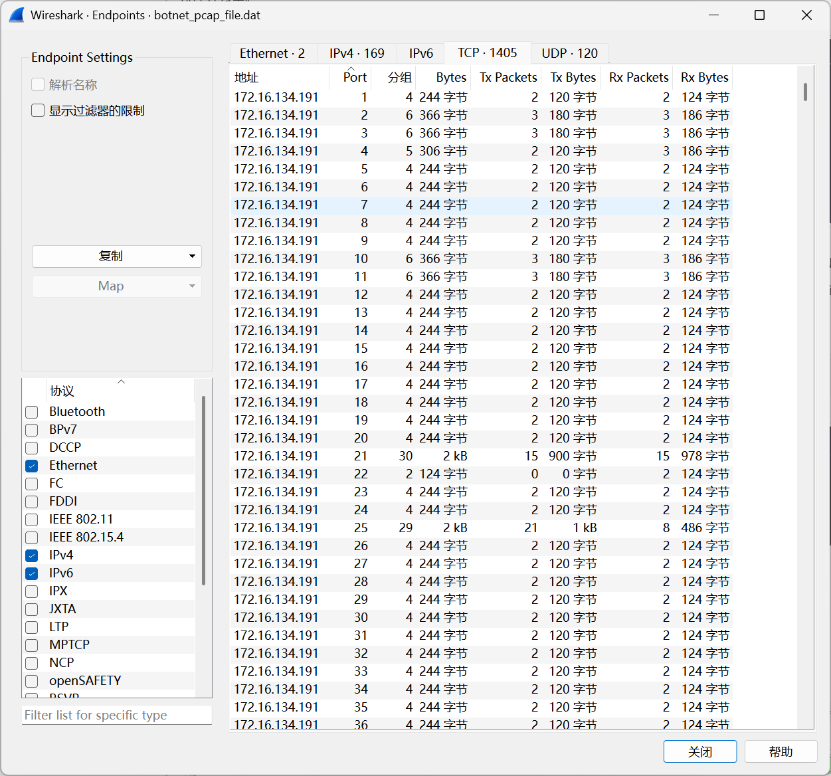The width and height of the screenshot is (831, 776).
Task: Select the endpoint row with port 22
Action: tap(482, 474)
